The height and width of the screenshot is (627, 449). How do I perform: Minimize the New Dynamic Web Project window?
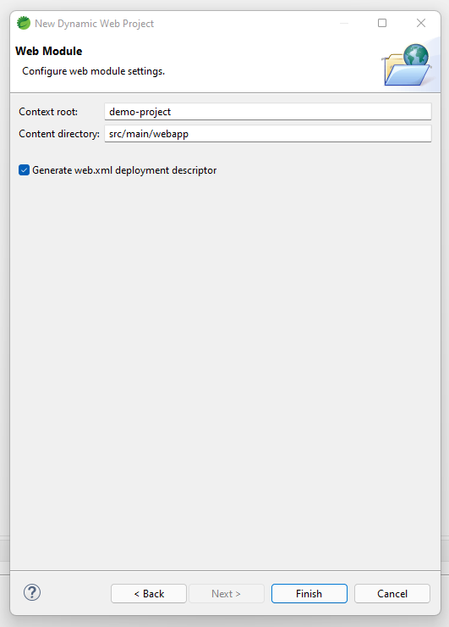coord(344,23)
